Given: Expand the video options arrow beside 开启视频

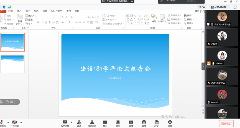Looking at the screenshot, I should [21, 122].
